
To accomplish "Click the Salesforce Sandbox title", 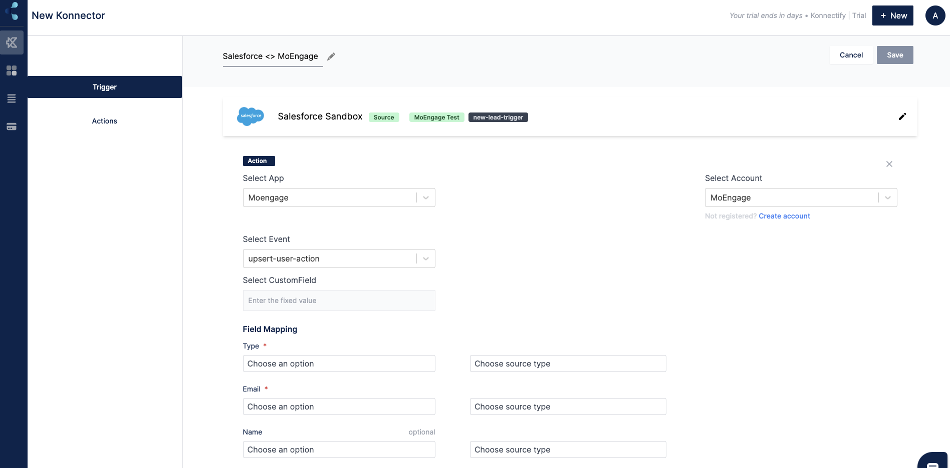I will click(320, 116).
